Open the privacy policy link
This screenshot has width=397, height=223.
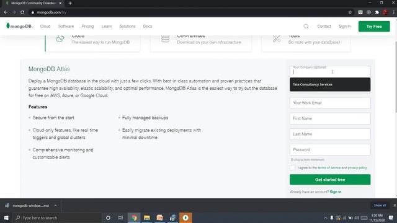coord(357,168)
